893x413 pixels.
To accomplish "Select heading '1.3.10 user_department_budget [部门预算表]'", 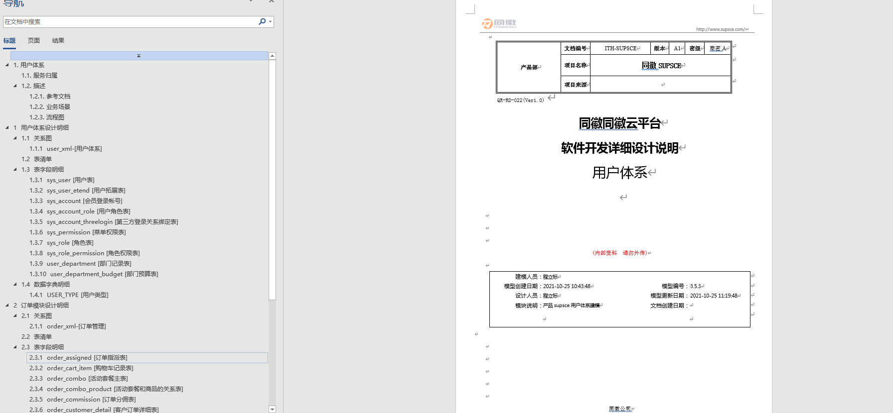I will 94,274.
